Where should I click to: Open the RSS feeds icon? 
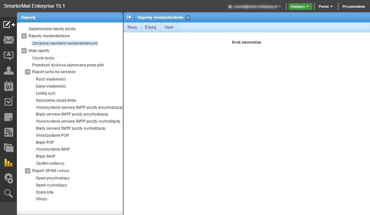9,132
